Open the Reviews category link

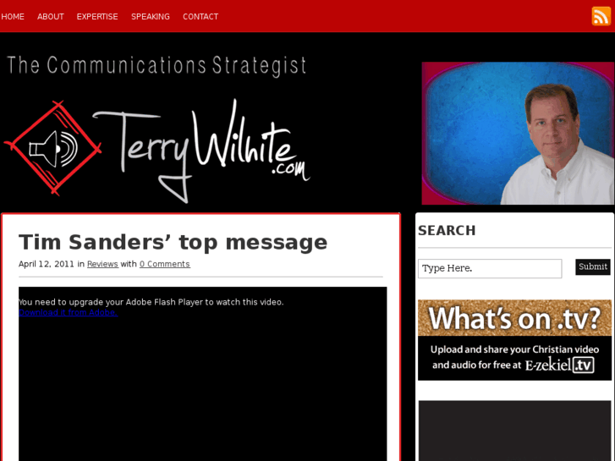(x=102, y=264)
